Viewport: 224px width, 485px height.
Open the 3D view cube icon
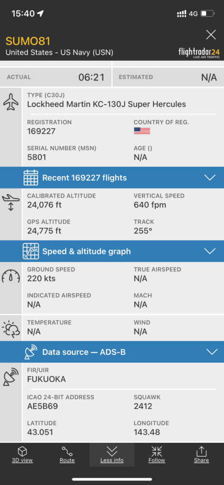tap(22, 452)
